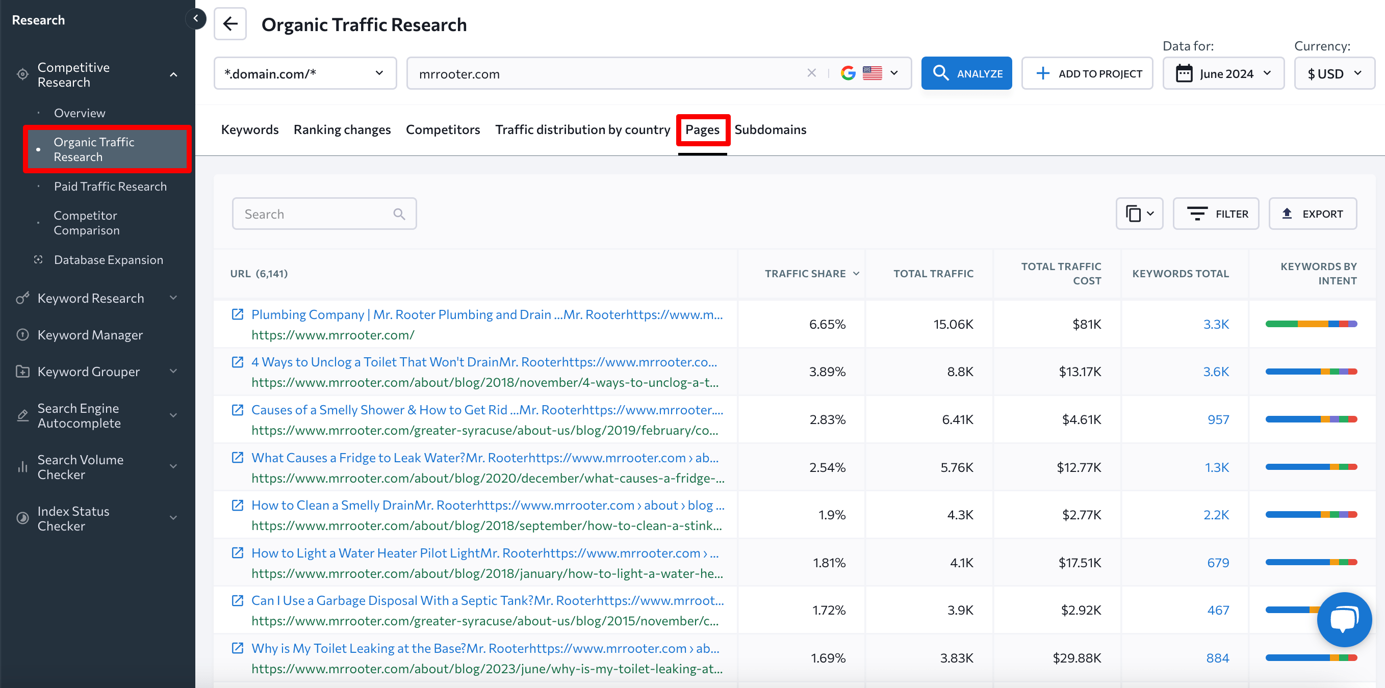This screenshot has width=1385, height=688.
Task: Open the FILTER panel
Action: (x=1216, y=214)
